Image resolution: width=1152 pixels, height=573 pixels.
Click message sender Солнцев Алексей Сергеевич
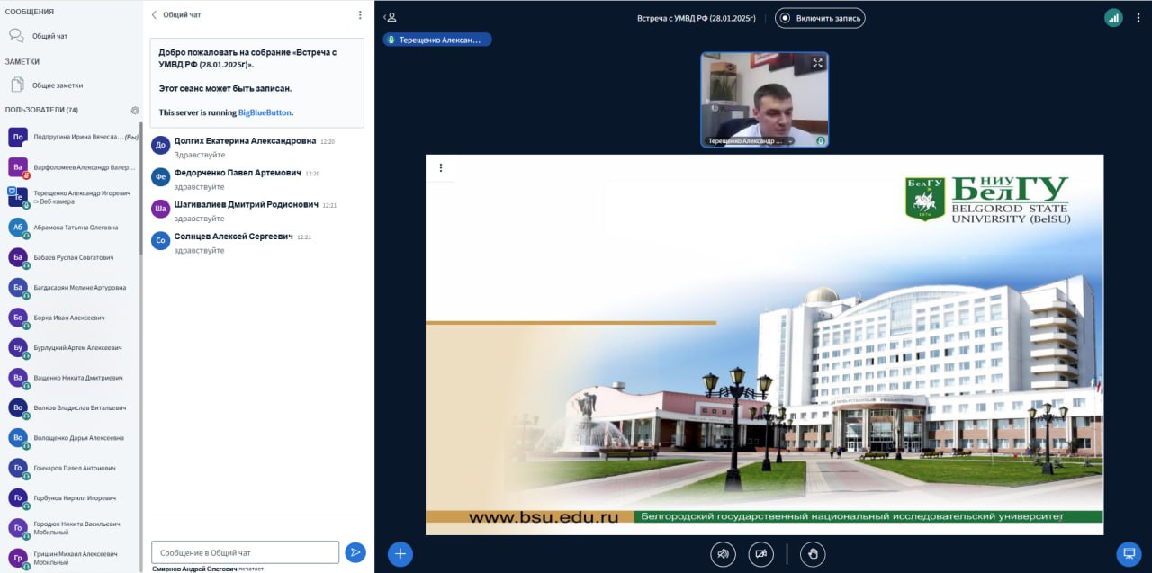[x=234, y=236]
